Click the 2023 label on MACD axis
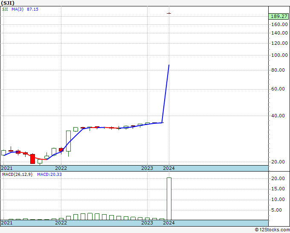290x233 pixels. tap(147, 223)
